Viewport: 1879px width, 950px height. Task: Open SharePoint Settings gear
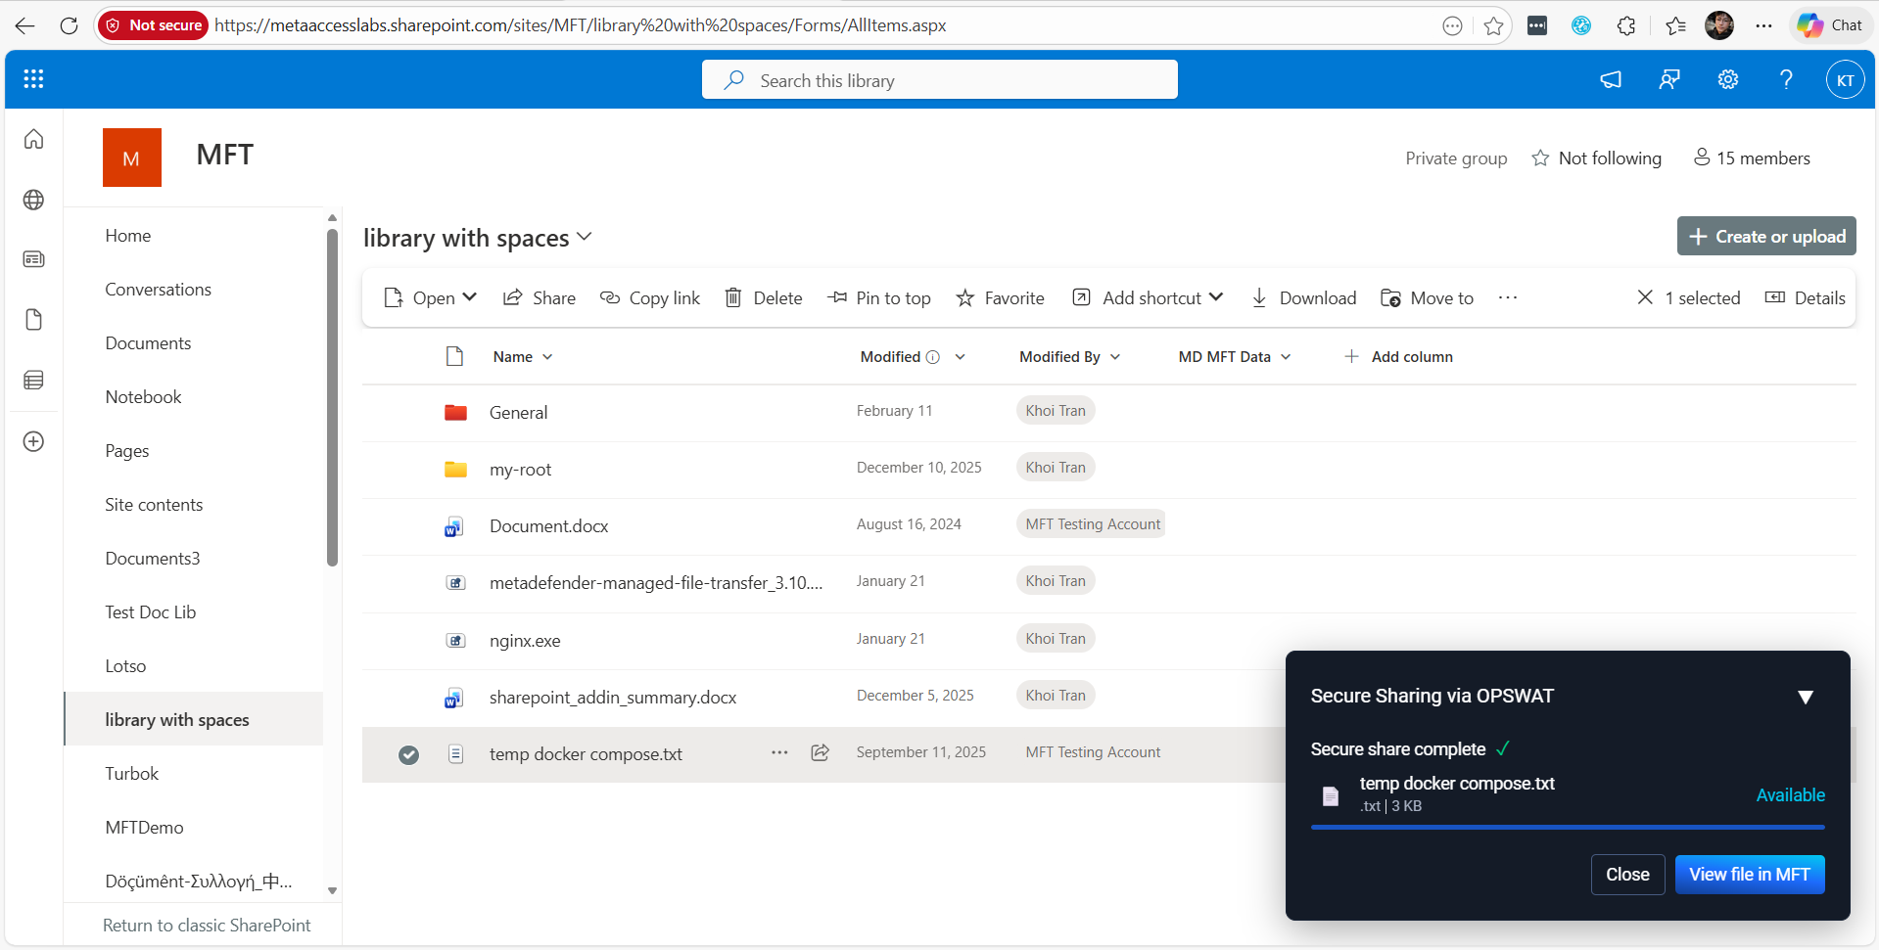click(1727, 79)
